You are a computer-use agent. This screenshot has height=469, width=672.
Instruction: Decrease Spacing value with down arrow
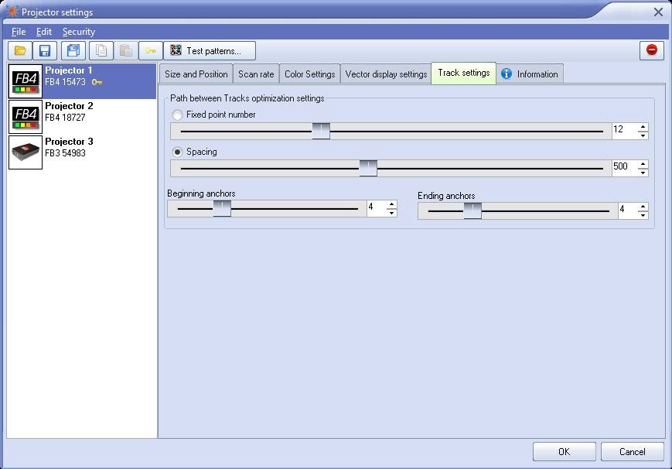pos(643,173)
